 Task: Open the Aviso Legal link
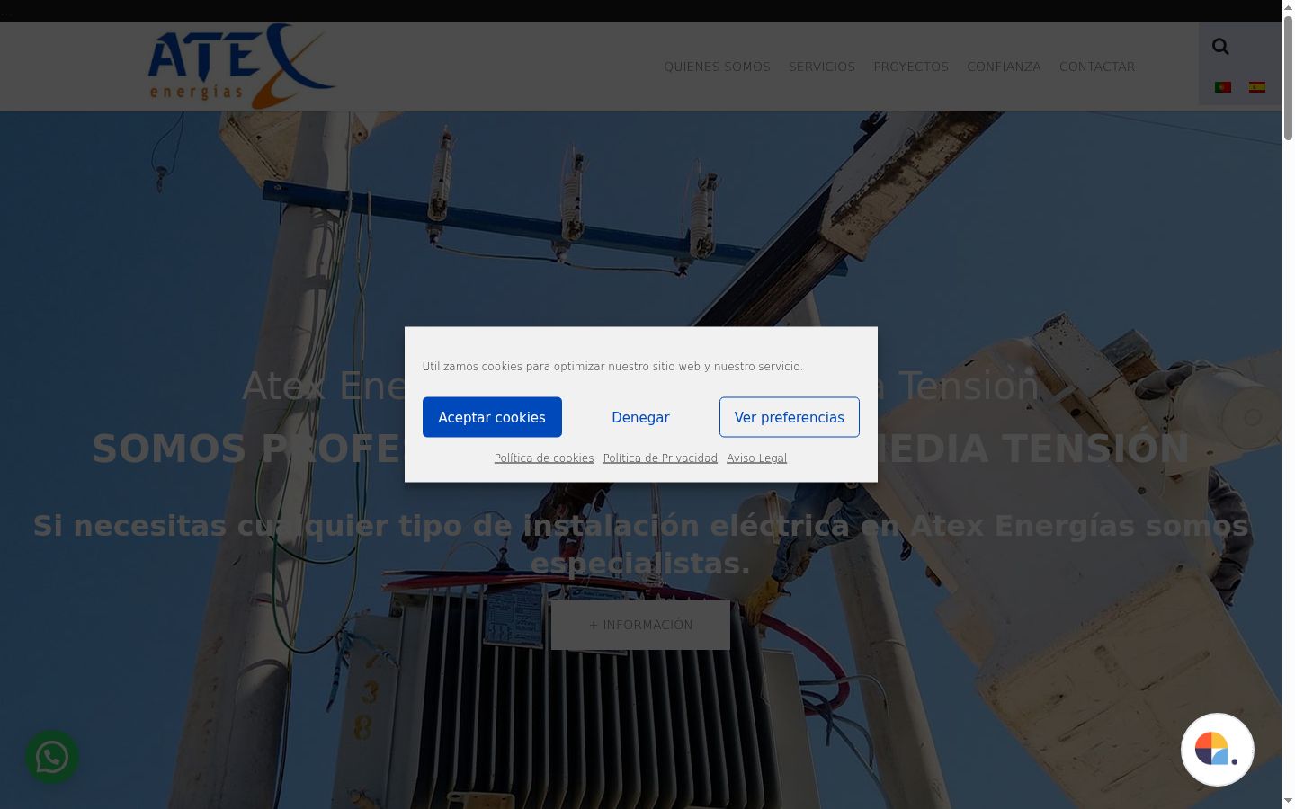coord(756,458)
